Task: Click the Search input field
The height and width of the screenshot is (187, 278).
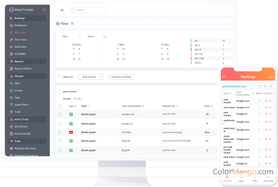Action: click(x=88, y=10)
